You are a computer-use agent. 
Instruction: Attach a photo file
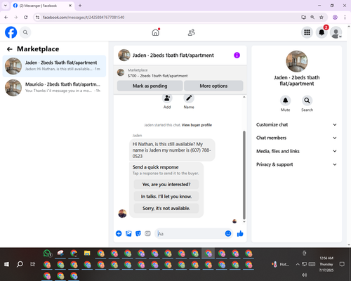tap(128, 233)
